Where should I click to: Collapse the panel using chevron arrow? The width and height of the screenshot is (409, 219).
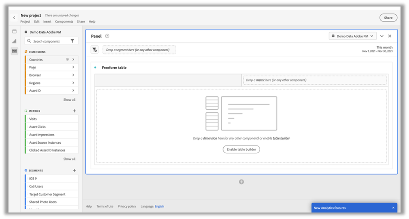(x=382, y=36)
